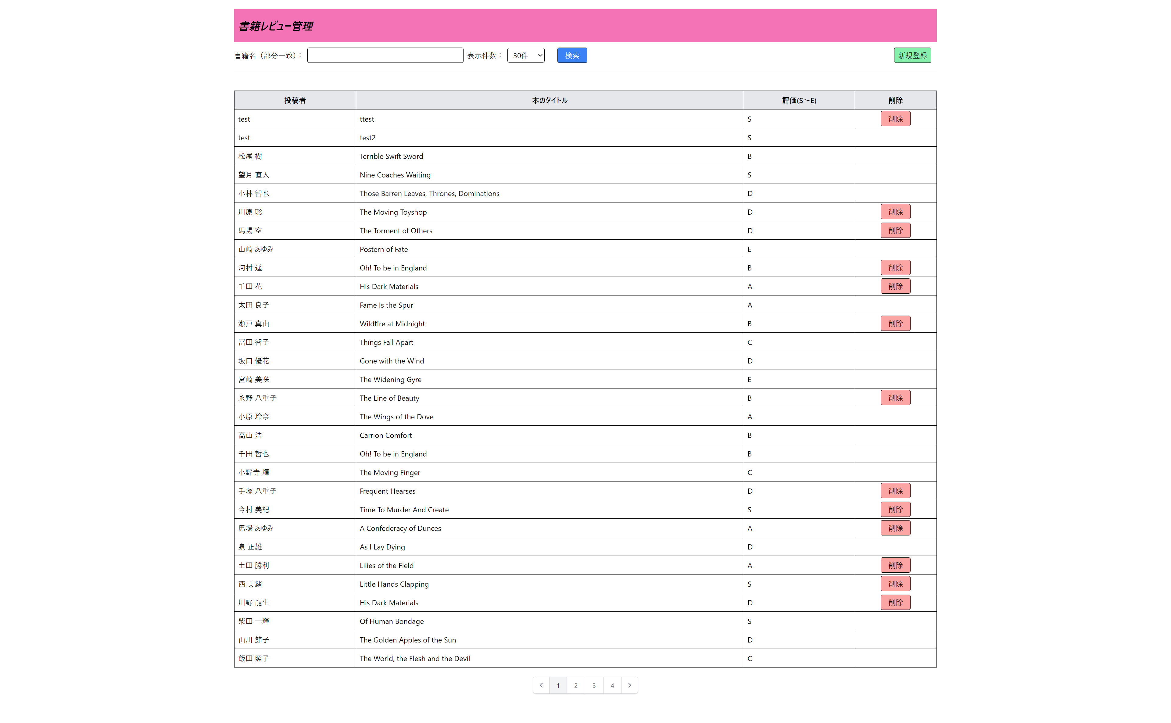Focus the 書籍名 search input field
The width and height of the screenshot is (1171, 723).
coord(385,55)
